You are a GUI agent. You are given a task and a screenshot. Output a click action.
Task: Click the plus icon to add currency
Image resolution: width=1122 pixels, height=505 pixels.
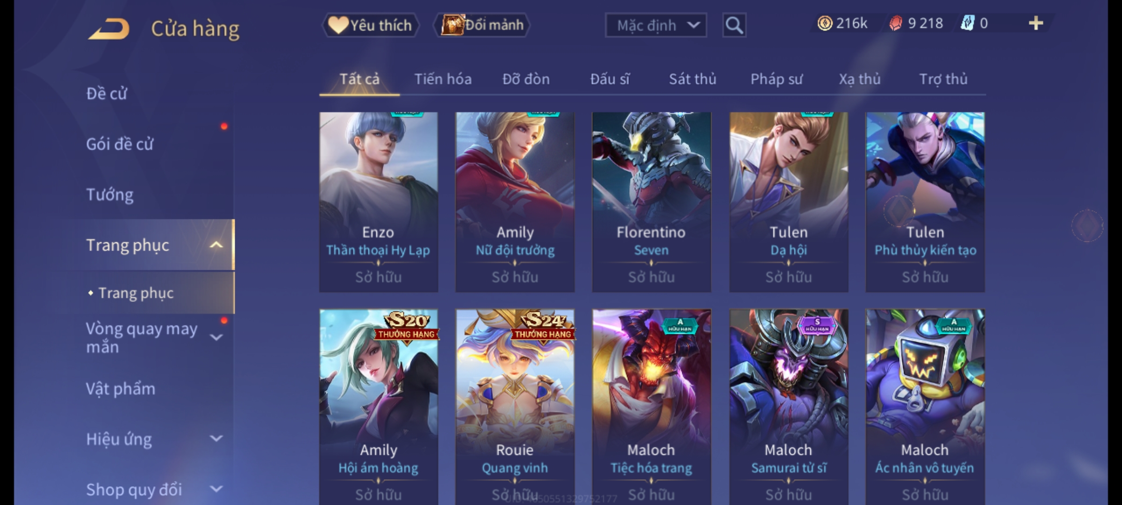[1036, 23]
